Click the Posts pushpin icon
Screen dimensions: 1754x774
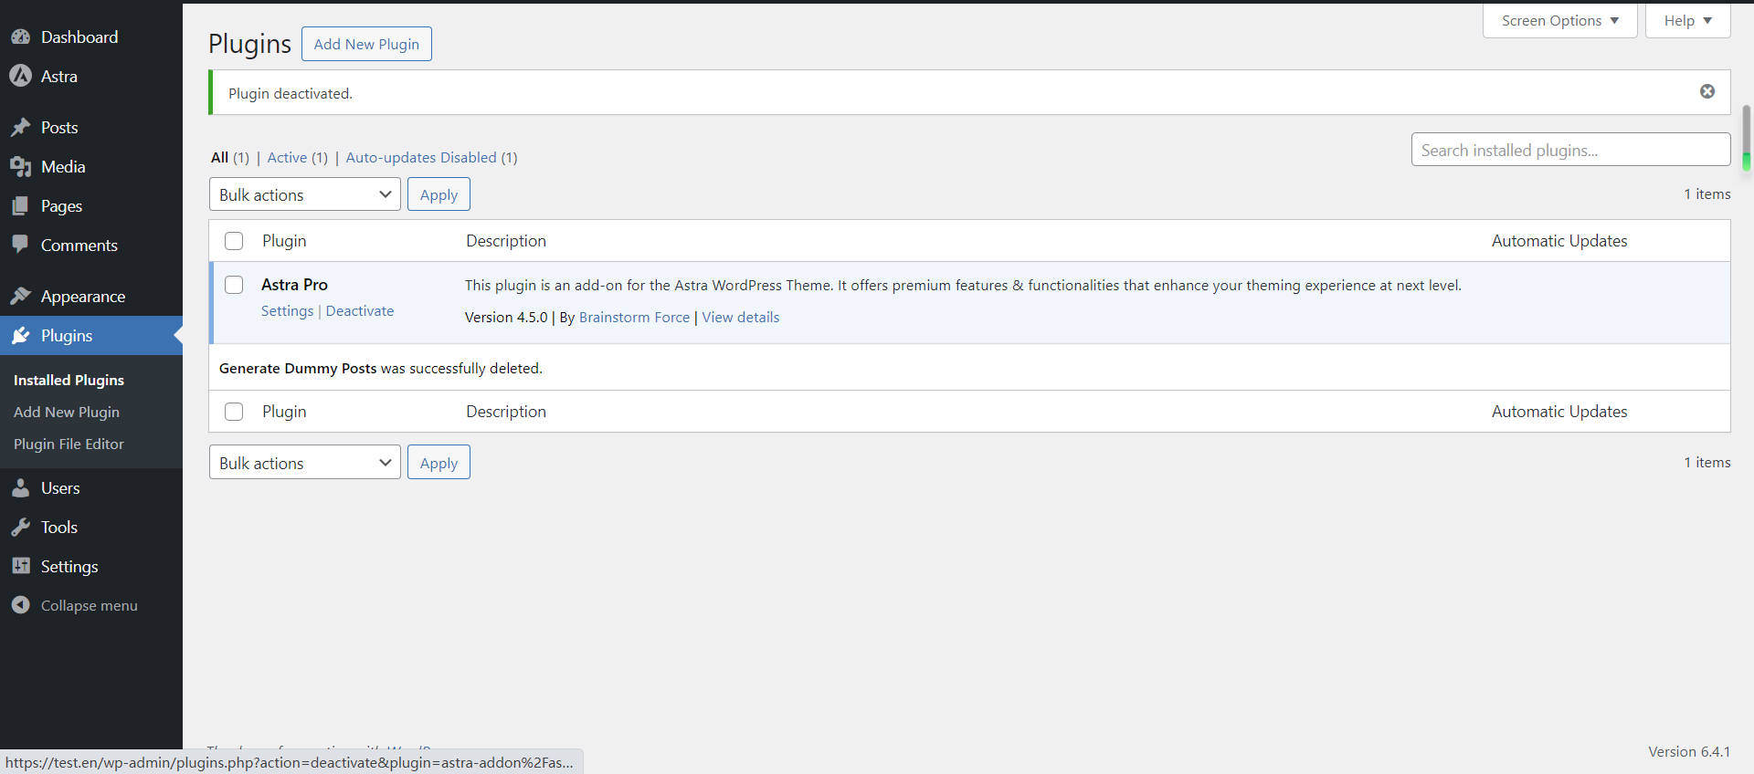[20, 128]
